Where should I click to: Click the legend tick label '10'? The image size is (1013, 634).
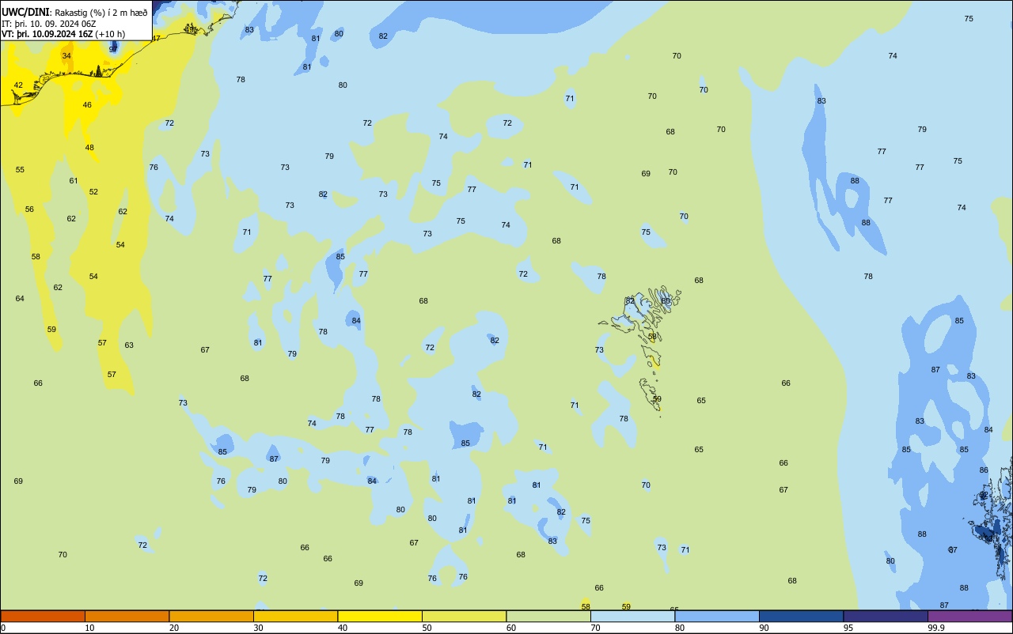90,628
